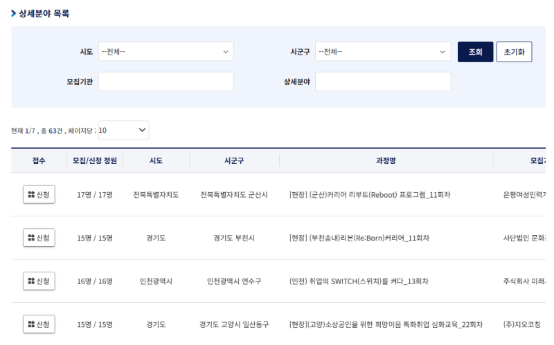Focus the 모집기관 input field

pos(166,82)
